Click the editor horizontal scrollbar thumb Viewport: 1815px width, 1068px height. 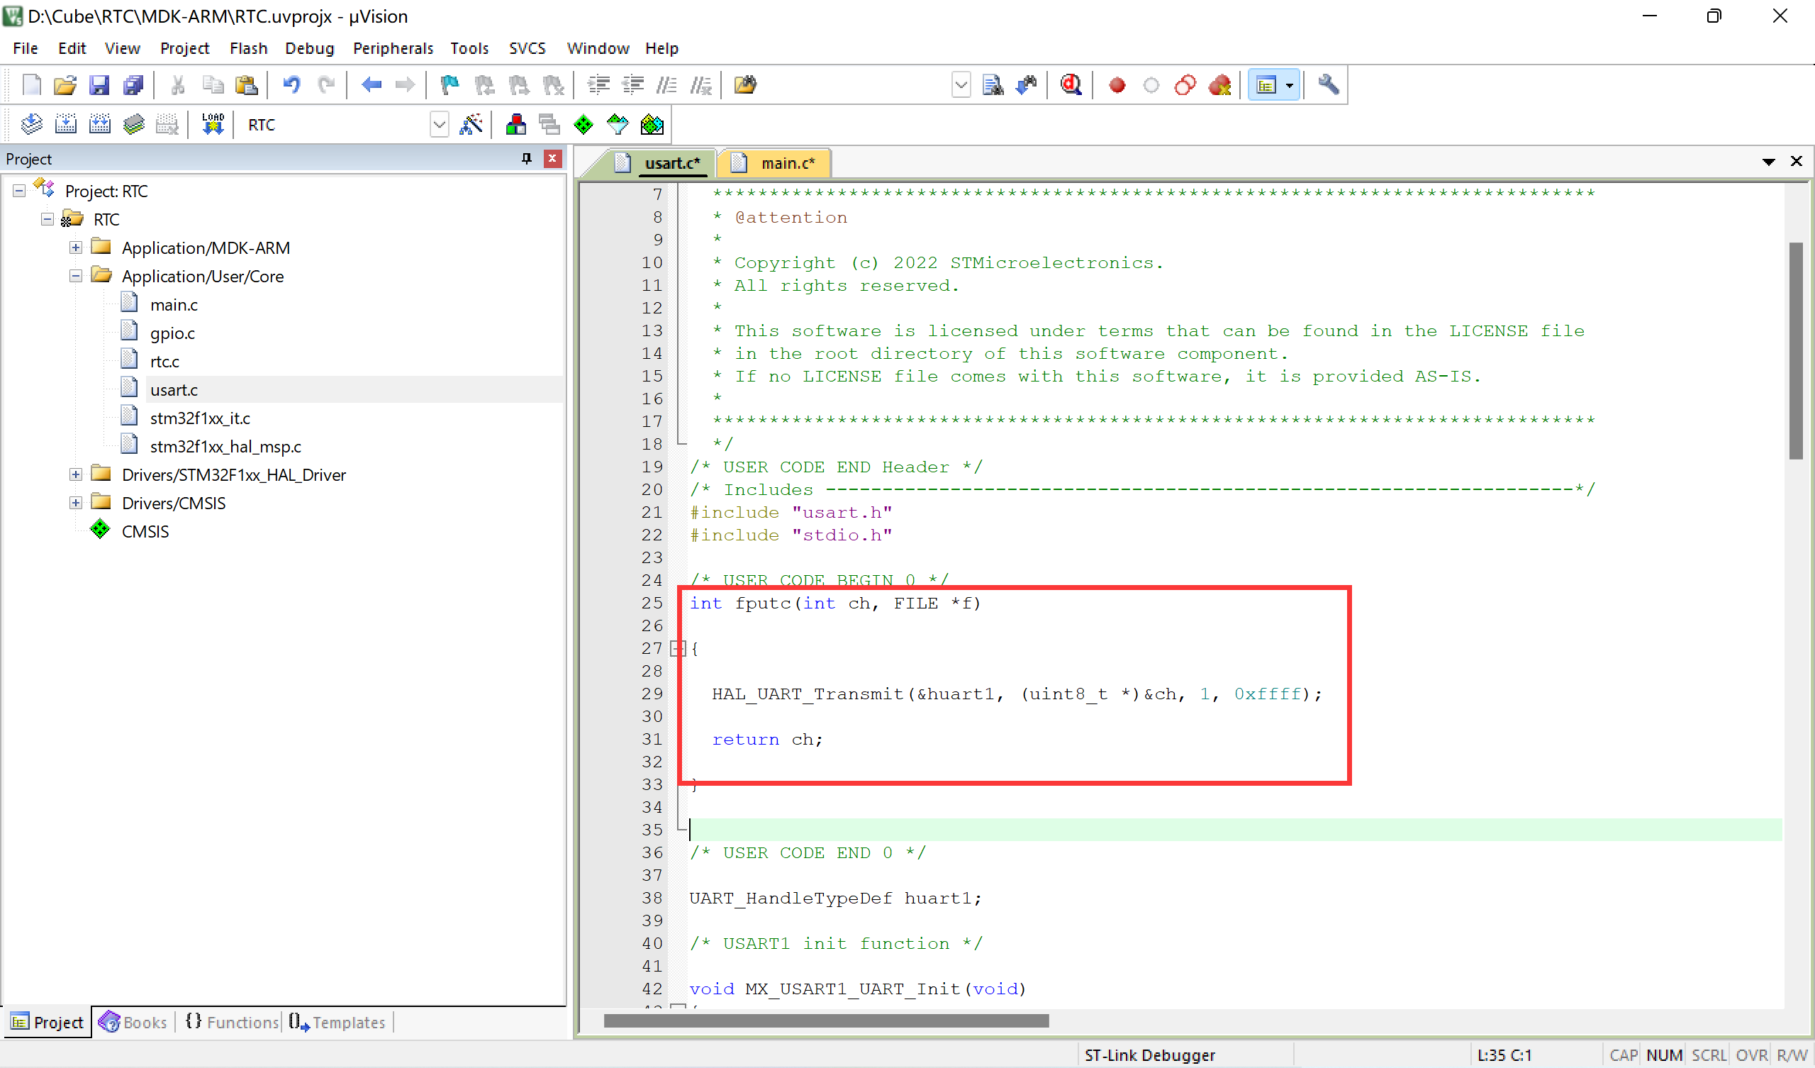pyautogui.click(x=826, y=1020)
